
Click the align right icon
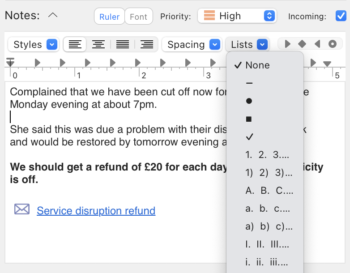point(146,44)
